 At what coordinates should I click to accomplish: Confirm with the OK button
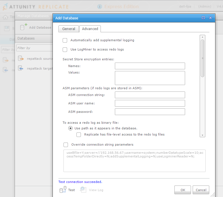pyautogui.click(x=183, y=190)
